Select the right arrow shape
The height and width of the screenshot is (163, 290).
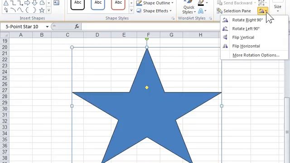pyautogui.click(x=27, y=3)
